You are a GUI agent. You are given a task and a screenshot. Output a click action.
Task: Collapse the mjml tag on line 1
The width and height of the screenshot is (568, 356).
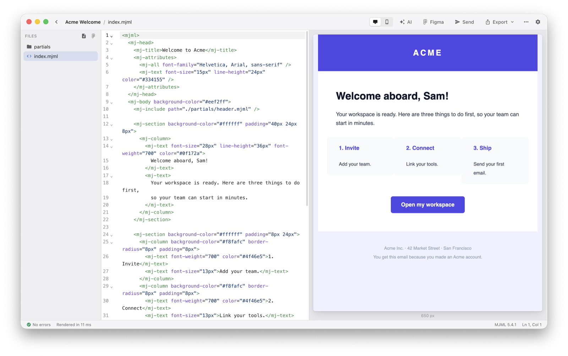pos(111,36)
